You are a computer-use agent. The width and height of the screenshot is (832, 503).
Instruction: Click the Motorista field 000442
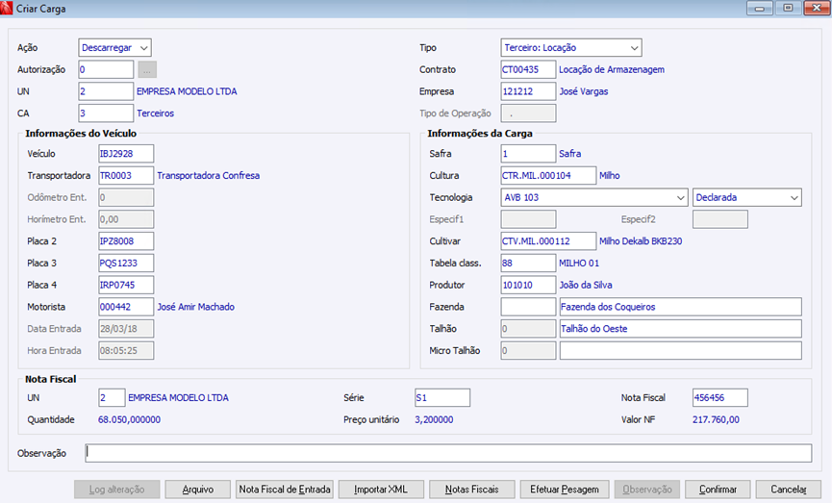pos(126,307)
